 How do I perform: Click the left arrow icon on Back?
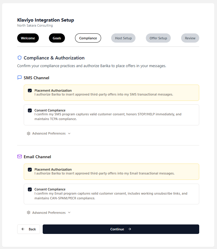[x=23, y=229]
